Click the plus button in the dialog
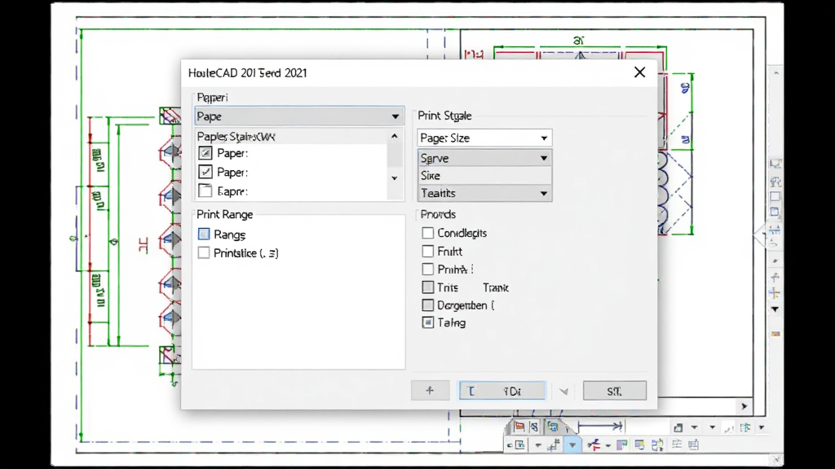The width and height of the screenshot is (835, 469). pyautogui.click(x=431, y=391)
